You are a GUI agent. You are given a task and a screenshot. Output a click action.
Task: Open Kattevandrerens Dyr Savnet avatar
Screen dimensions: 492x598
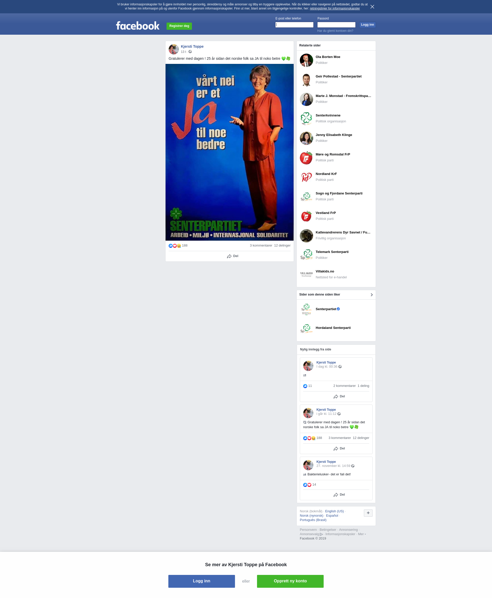click(306, 236)
